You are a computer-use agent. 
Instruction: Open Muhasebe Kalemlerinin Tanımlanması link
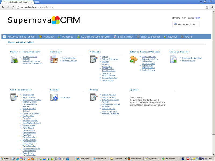[x=109, y=69]
